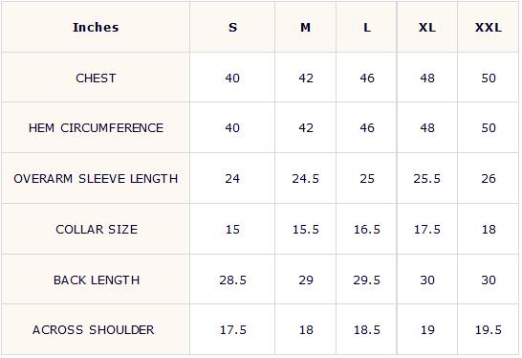Select the XL size column header
The image size is (522, 358).
point(427,27)
